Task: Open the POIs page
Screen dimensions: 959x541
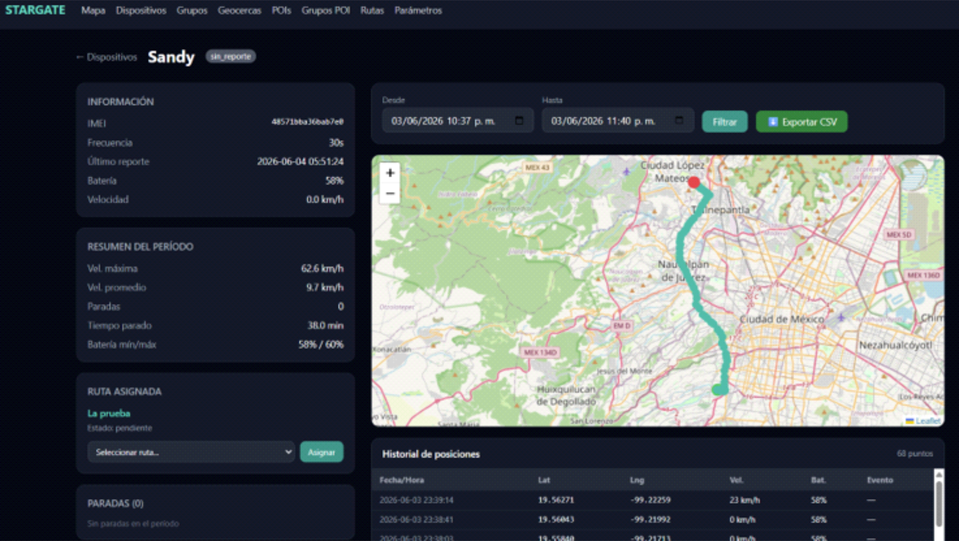Action: click(x=281, y=10)
